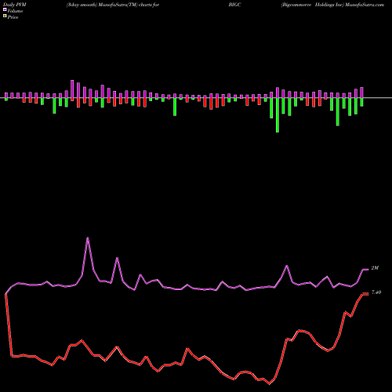Click the 'Bigcommerce Holdings Inc' MunafaSutra.com header text
Viewport: 392px width, 392px height.
[x=332, y=5]
